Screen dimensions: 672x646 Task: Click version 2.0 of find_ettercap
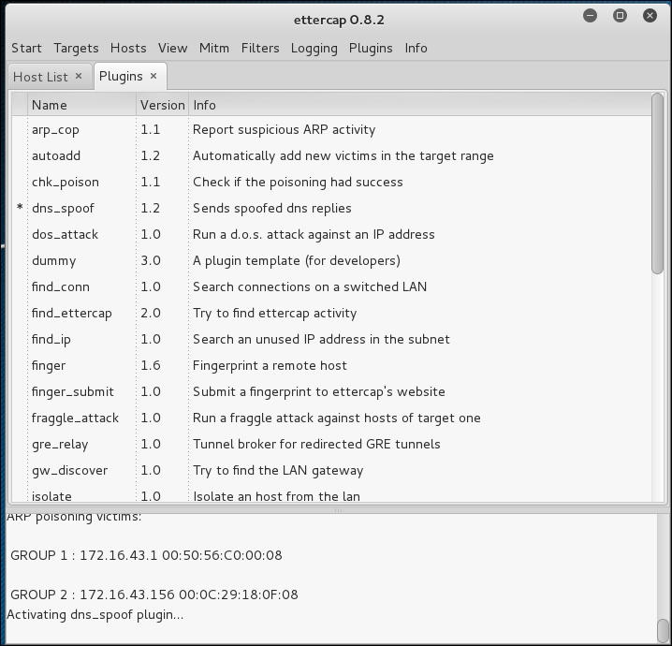(x=151, y=313)
